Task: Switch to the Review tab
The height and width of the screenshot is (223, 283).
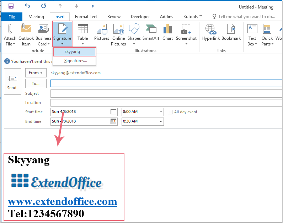Action: pyautogui.click(x=114, y=17)
